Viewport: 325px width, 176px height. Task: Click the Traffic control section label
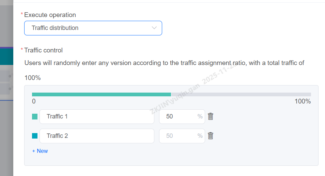point(43,50)
